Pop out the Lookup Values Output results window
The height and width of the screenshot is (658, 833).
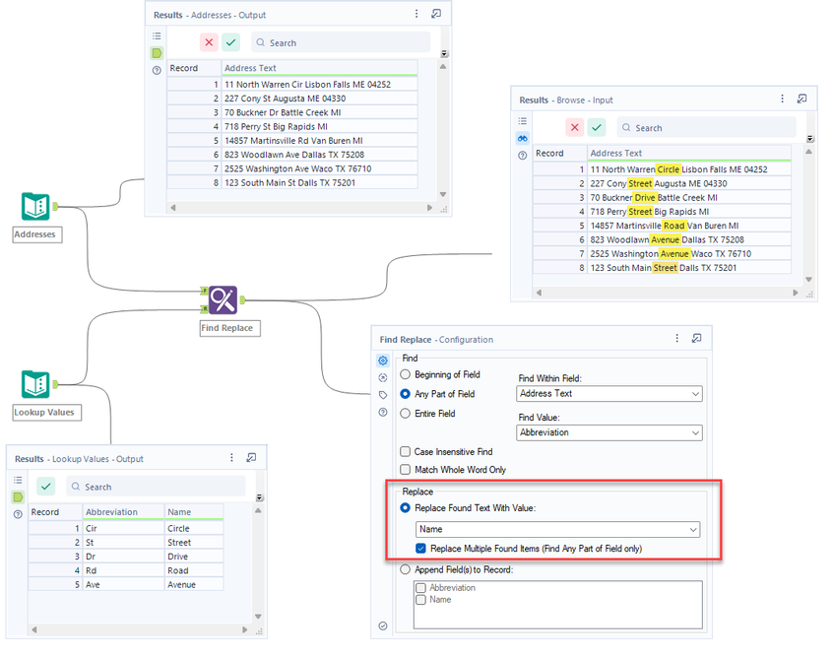point(252,458)
